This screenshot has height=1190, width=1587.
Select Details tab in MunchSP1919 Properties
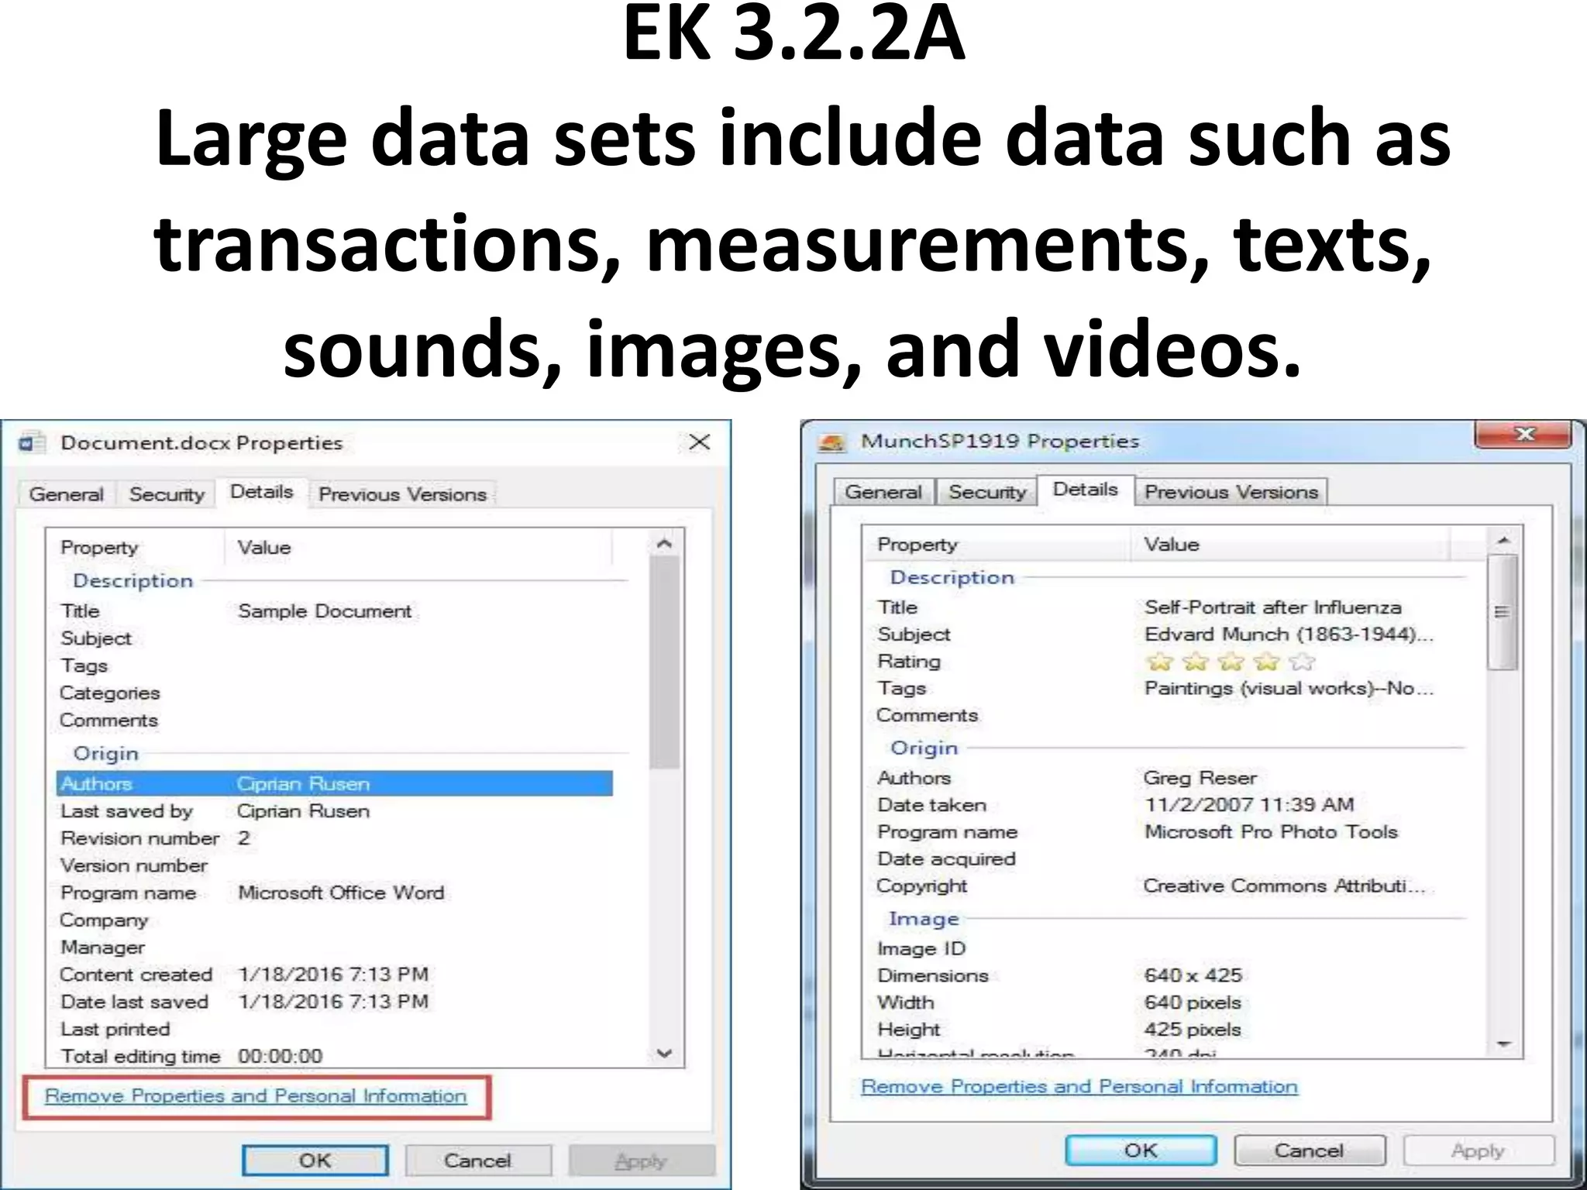coord(1086,490)
